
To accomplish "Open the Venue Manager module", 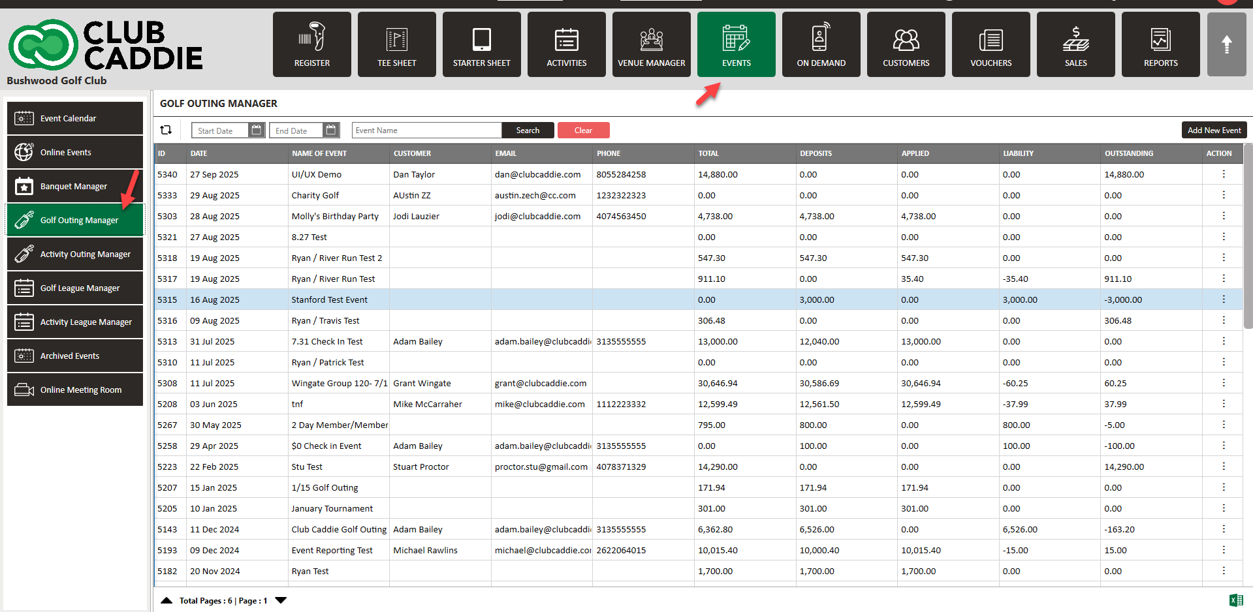I will coord(651,44).
